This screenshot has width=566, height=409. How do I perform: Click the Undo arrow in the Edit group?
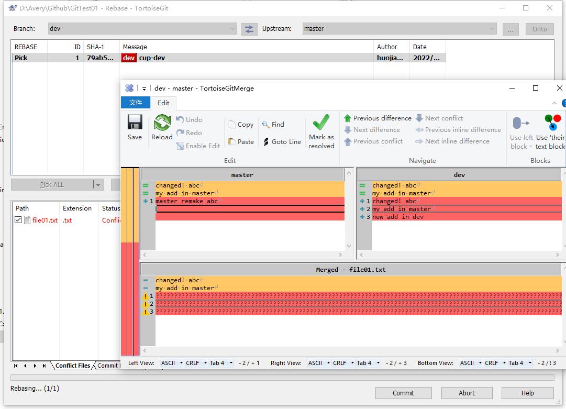[180, 119]
